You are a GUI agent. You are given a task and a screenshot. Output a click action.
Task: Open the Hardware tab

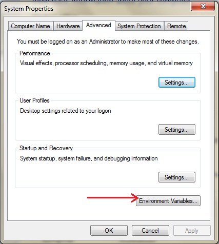(68, 26)
